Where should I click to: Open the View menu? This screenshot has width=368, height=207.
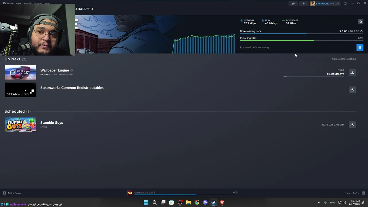[19, 3]
